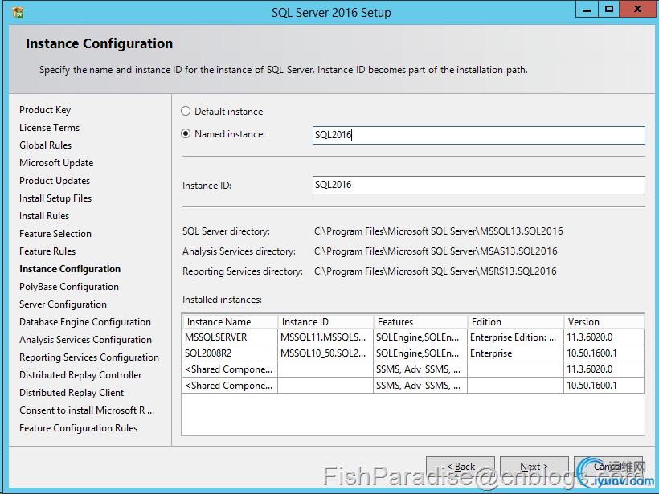Click Analysis Services Configuration in sidebar
659x494 pixels.
[85, 340]
